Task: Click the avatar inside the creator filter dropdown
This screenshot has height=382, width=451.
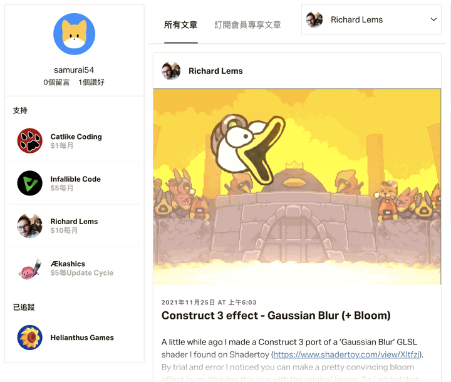Action: [314, 19]
